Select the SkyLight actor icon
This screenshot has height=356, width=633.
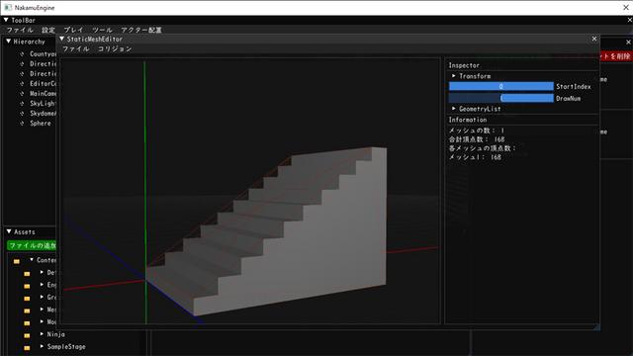(x=22, y=104)
